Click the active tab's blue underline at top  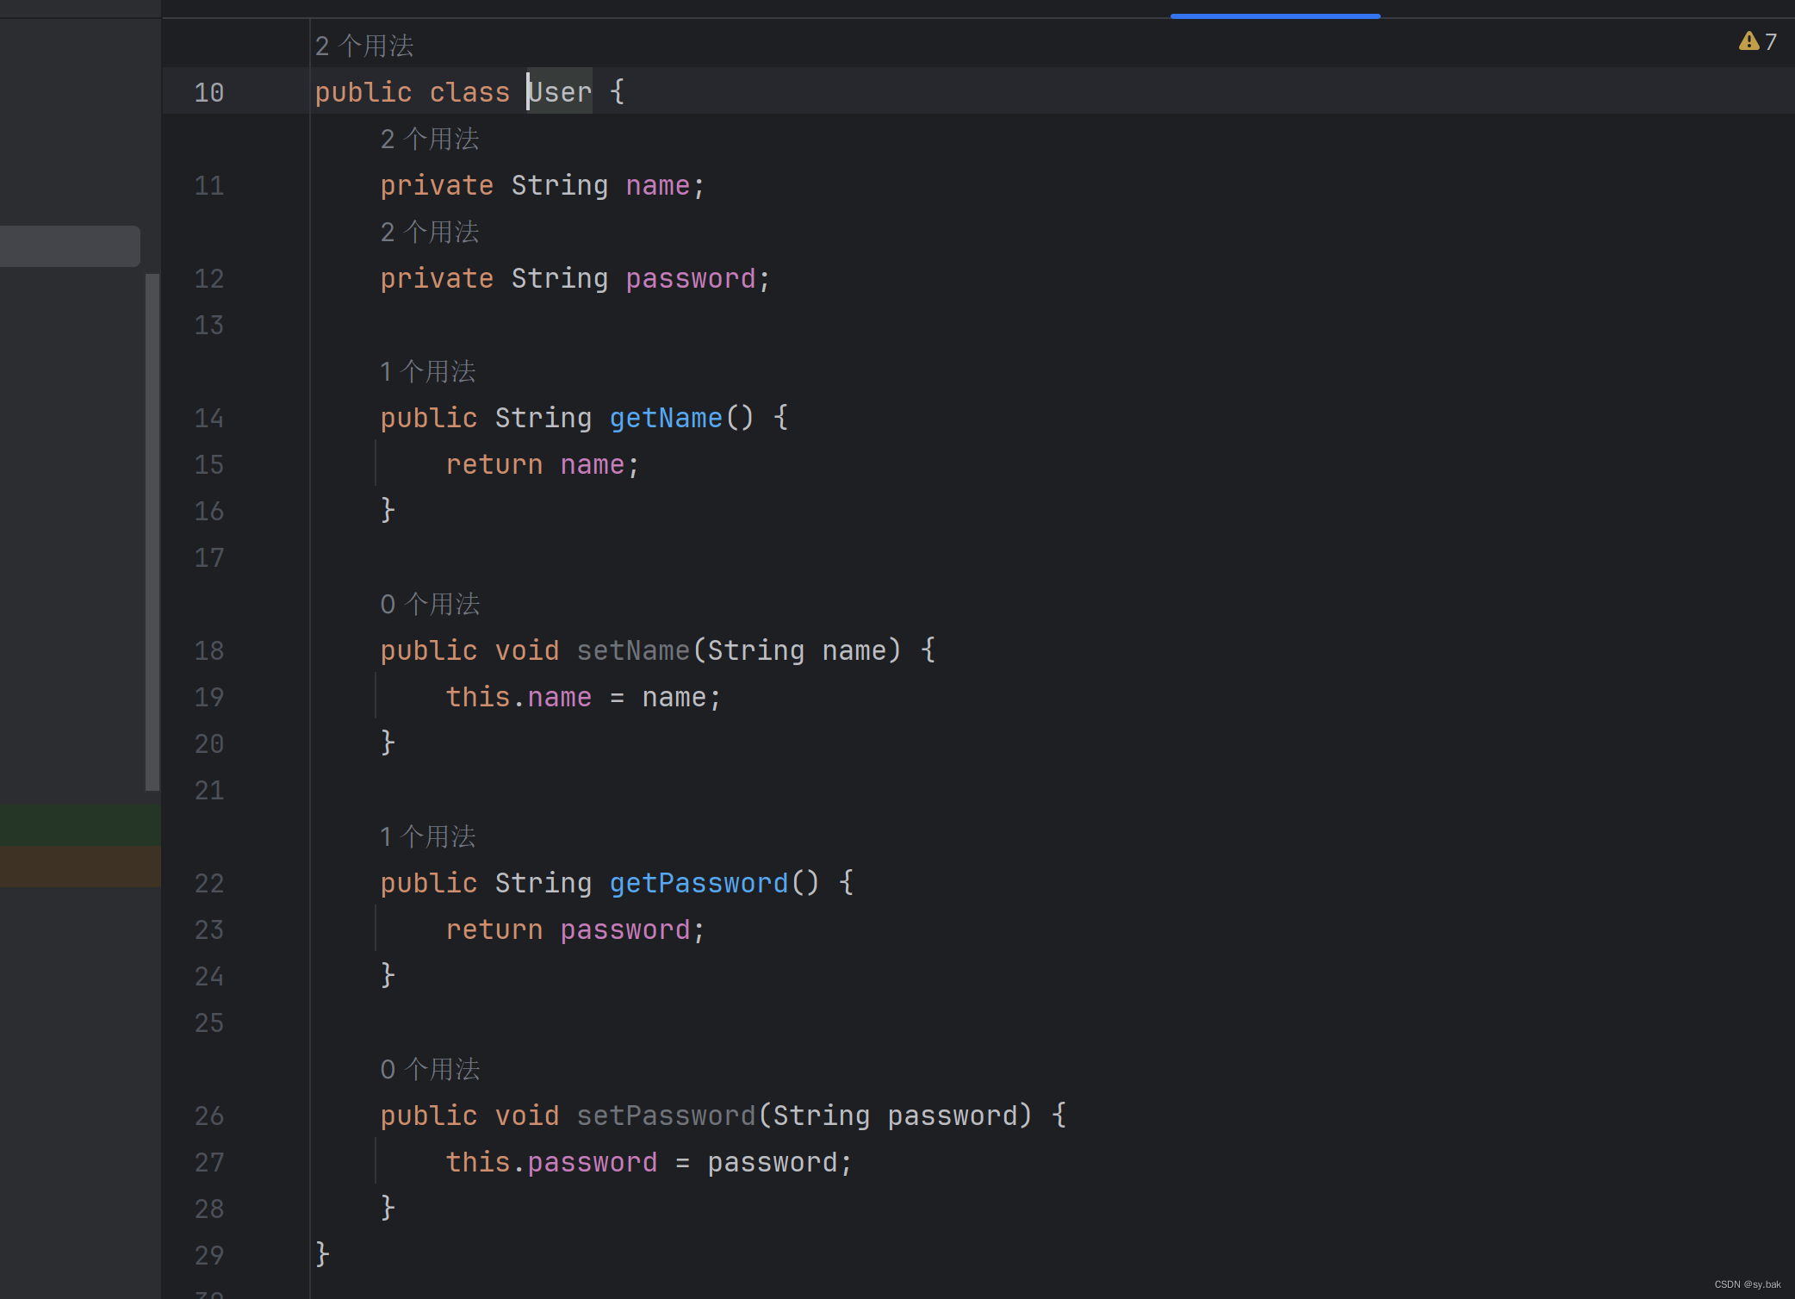[1275, 16]
